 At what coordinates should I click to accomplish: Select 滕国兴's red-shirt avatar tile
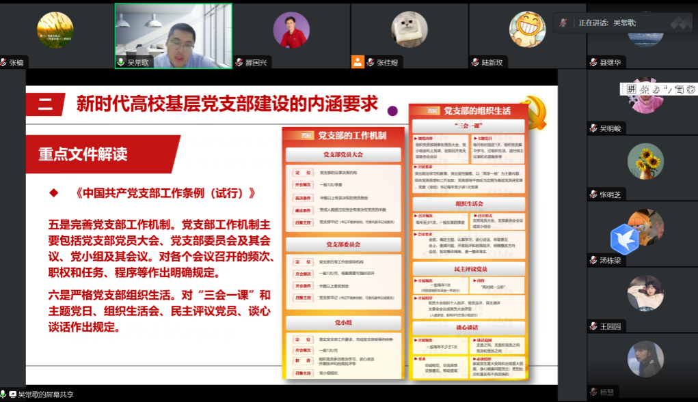(x=291, y=30)
